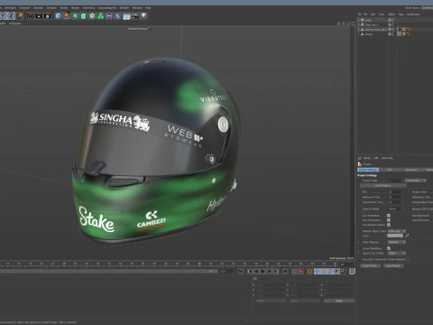Toggle the Y axis lock icon
This screenshot has height=325, width=433.
point(3,15)
